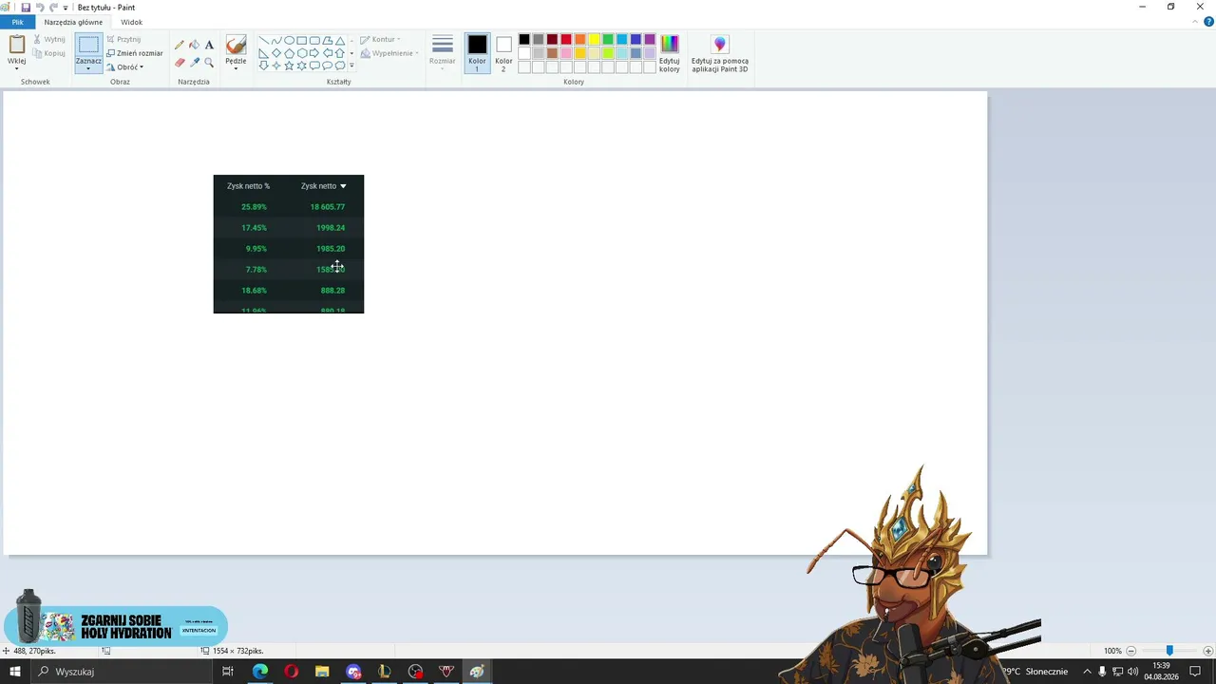Open Microsoft Edge from the taskbar

coord(259,672)
